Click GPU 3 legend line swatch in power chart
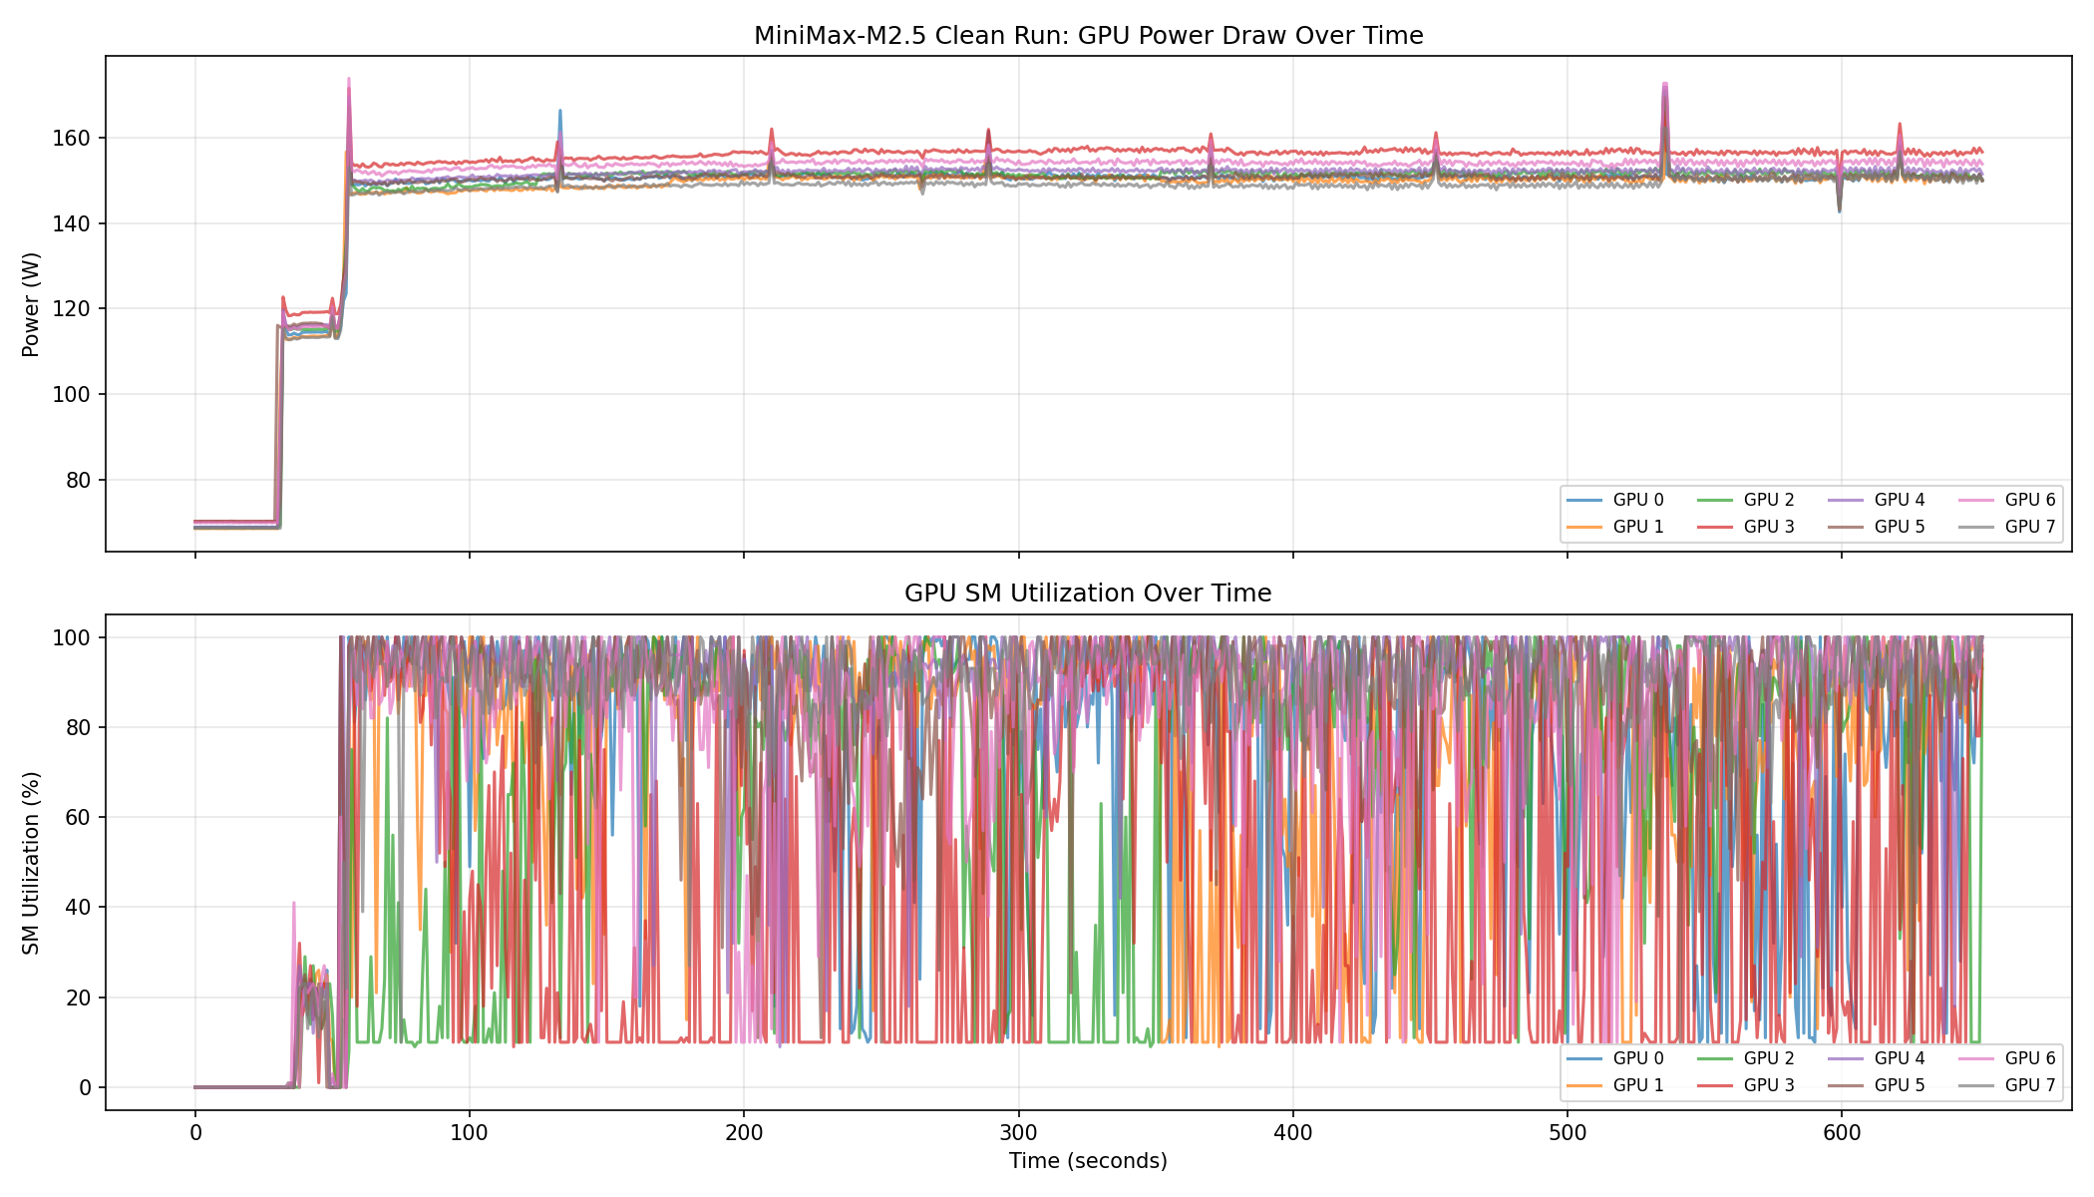Viewport: 2094px width, 1197px height. coord(1714,527)
